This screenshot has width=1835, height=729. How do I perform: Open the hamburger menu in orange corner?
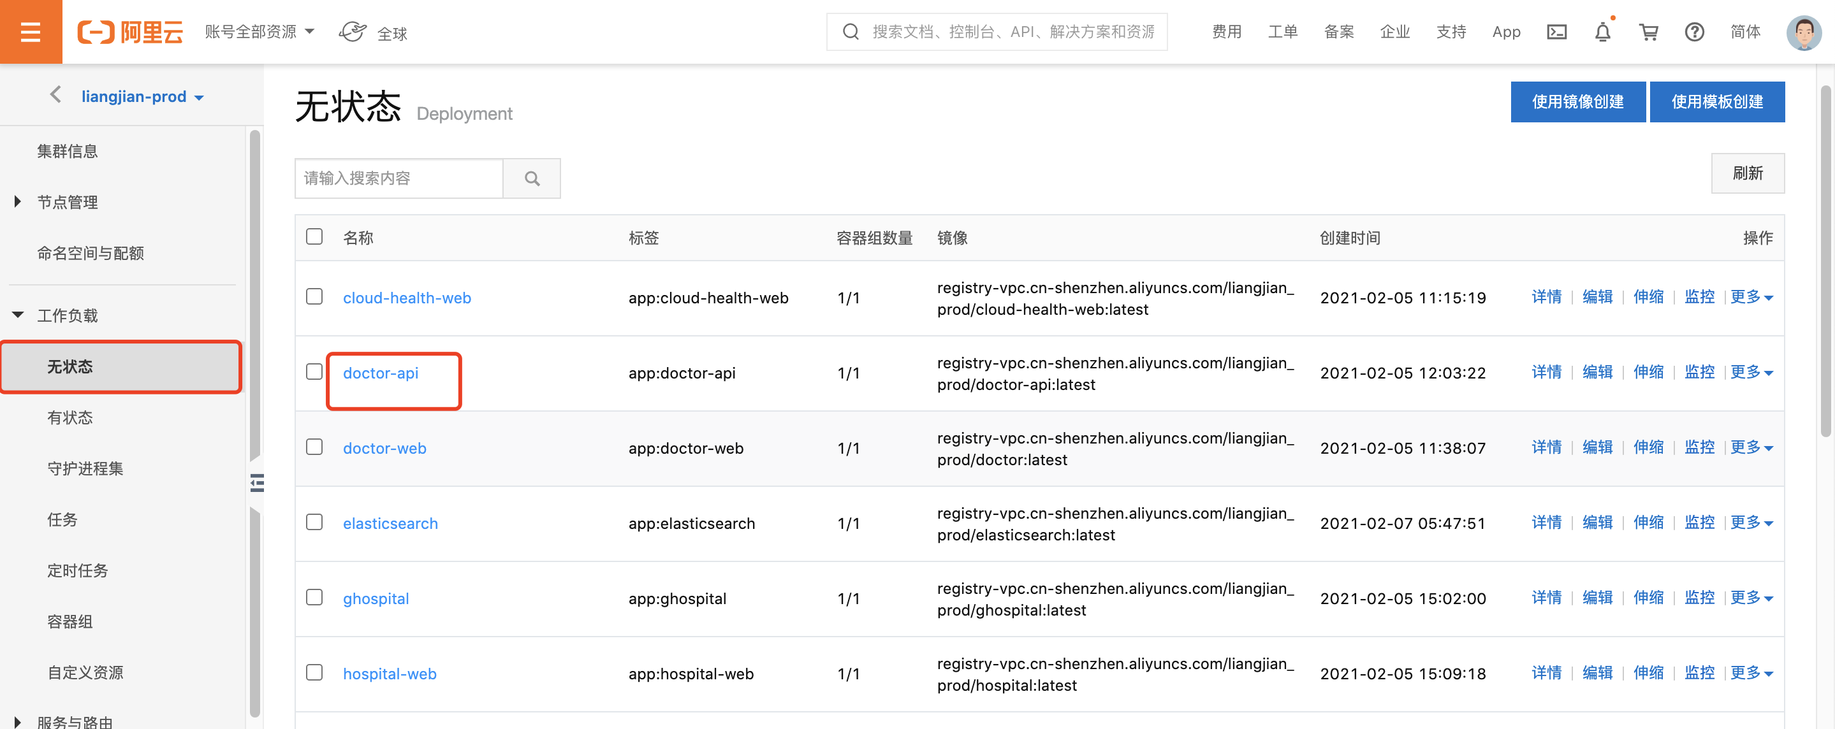(x=31, y=32)
